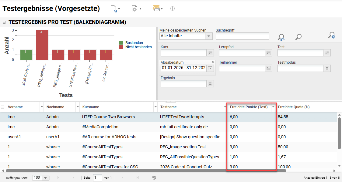Open advanced search settings magnifier icon

point(332,35)
